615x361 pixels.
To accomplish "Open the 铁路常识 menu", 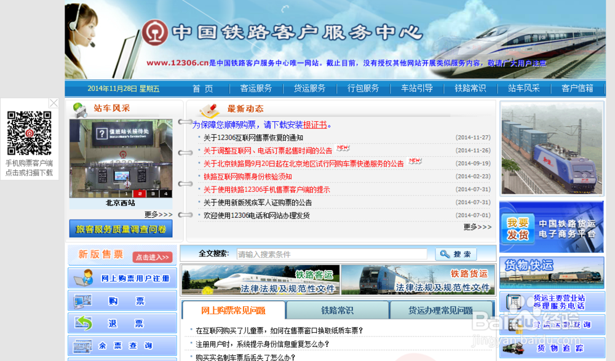I will [x=470, y=89].
